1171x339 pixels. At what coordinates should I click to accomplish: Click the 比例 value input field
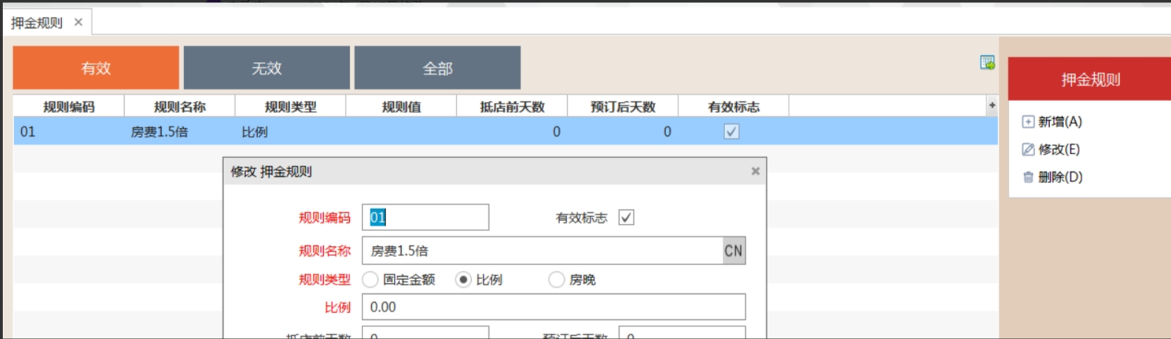pyautogui.click(x=553, y=307)
